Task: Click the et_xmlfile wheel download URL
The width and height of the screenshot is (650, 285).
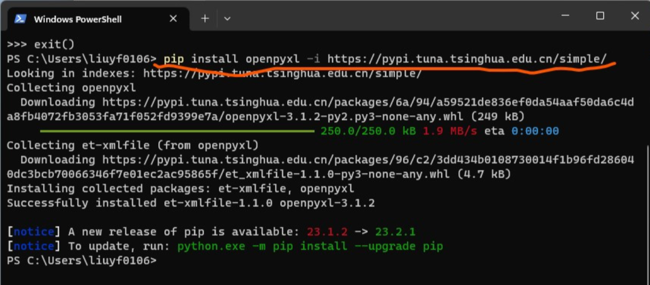Action: pos(320,167)
